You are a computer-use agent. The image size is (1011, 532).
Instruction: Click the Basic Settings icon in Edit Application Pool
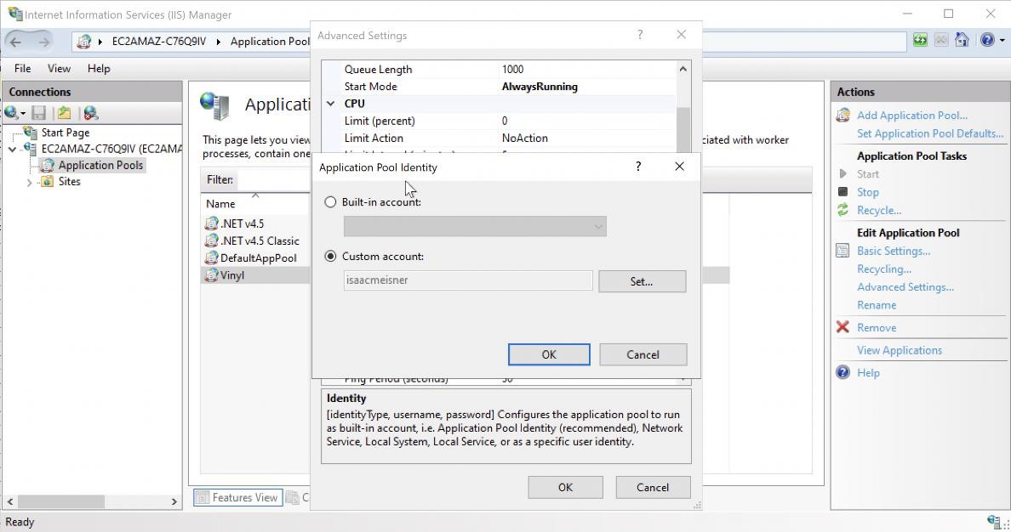[843, 251]
